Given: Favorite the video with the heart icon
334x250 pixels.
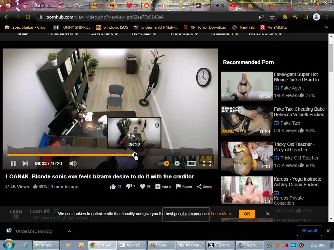Looking at the screenshot, I should (143, 187).
